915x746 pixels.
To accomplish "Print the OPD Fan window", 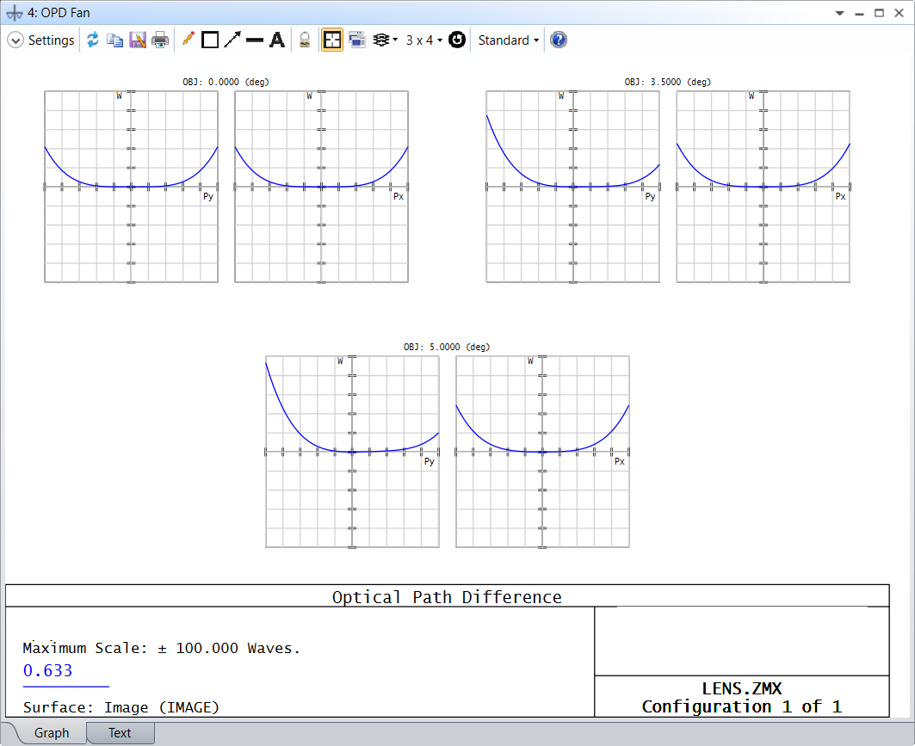I will pyautogui.click(x=159, y=40).
